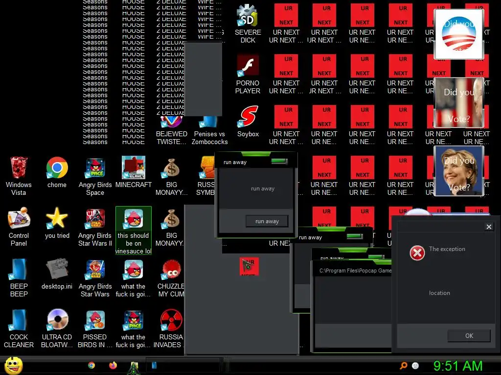This screenshot has width=501, height=375.
Task: Click the white smiley tray icon
Action: tap(415, 365)
